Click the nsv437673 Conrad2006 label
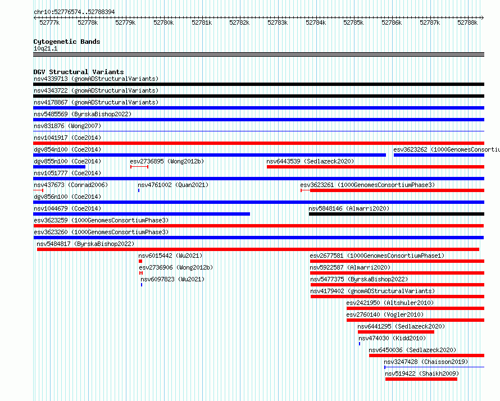This screenshot has height=401, width=500. [x=71, y=185]
